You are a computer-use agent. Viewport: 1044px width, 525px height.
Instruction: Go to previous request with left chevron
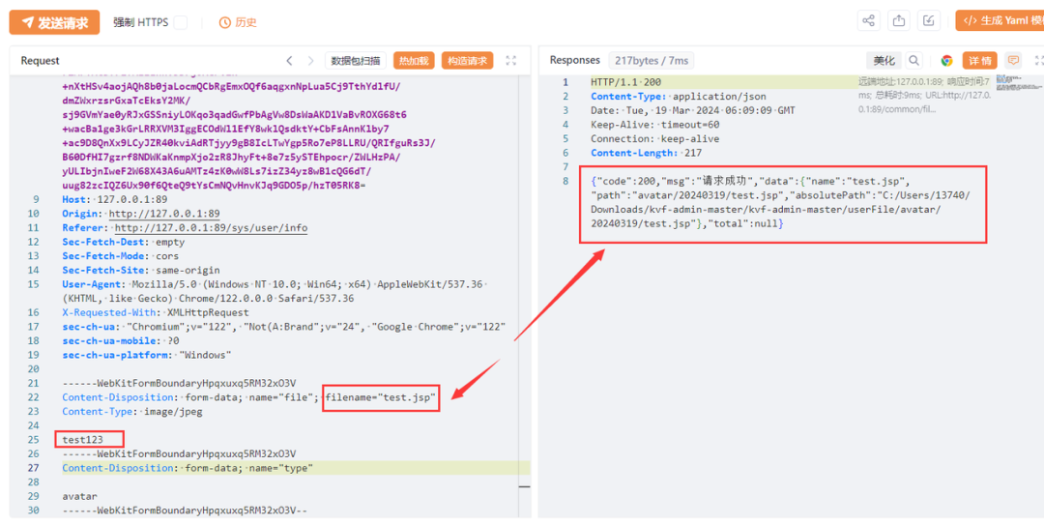click(x=289, y=61)
